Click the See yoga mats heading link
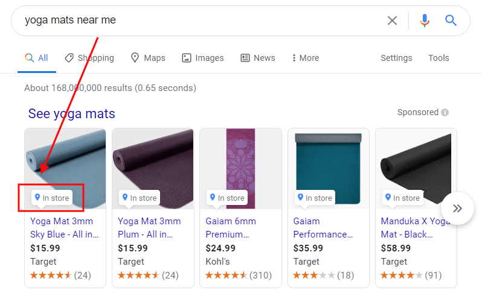Viewport: 482px width, 296px height. click(72, 113)
